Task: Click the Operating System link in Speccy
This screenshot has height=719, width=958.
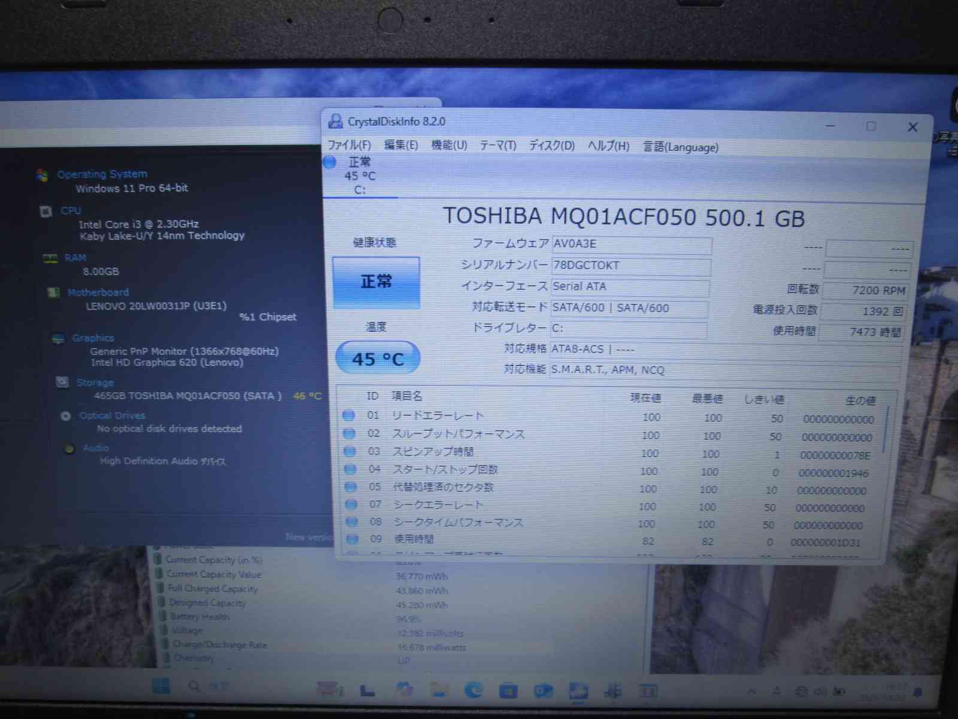Action: 102,174
